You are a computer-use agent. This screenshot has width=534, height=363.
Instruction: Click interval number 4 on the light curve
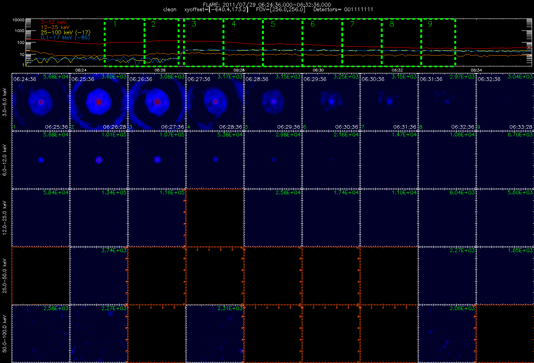(x=233, y=24)
